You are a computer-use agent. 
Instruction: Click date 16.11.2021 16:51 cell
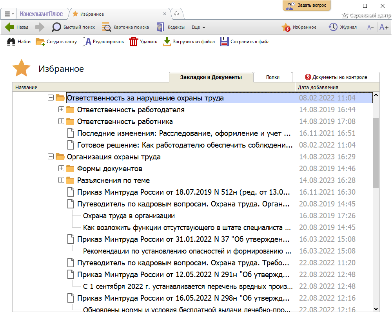point(327,133)
